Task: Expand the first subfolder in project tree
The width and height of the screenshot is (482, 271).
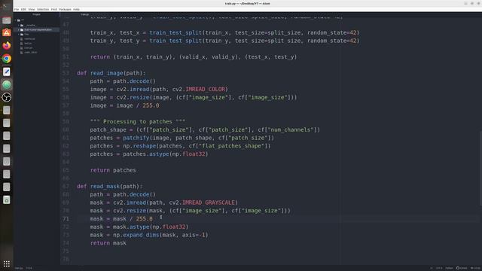Action: 19,25
